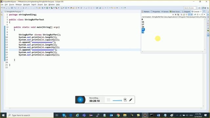
Task: Click the New file toolbar icon
Action: point(2,8)
